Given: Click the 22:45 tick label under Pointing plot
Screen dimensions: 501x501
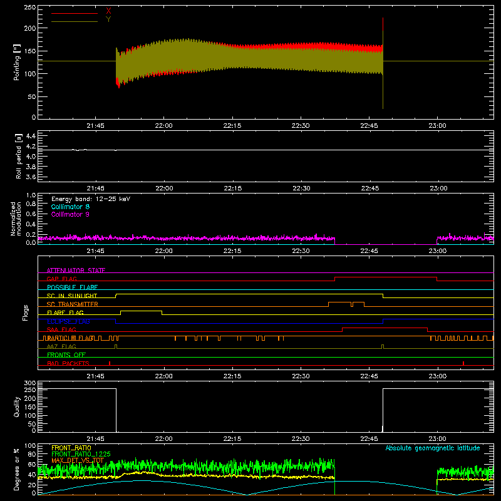Looking at the screenshot, I should pyautogui.click(x=369, y=126).
